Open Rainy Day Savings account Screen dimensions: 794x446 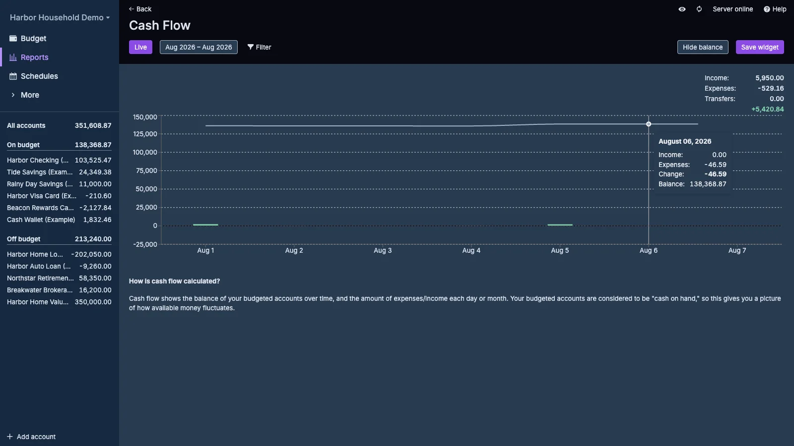point(59,184)
